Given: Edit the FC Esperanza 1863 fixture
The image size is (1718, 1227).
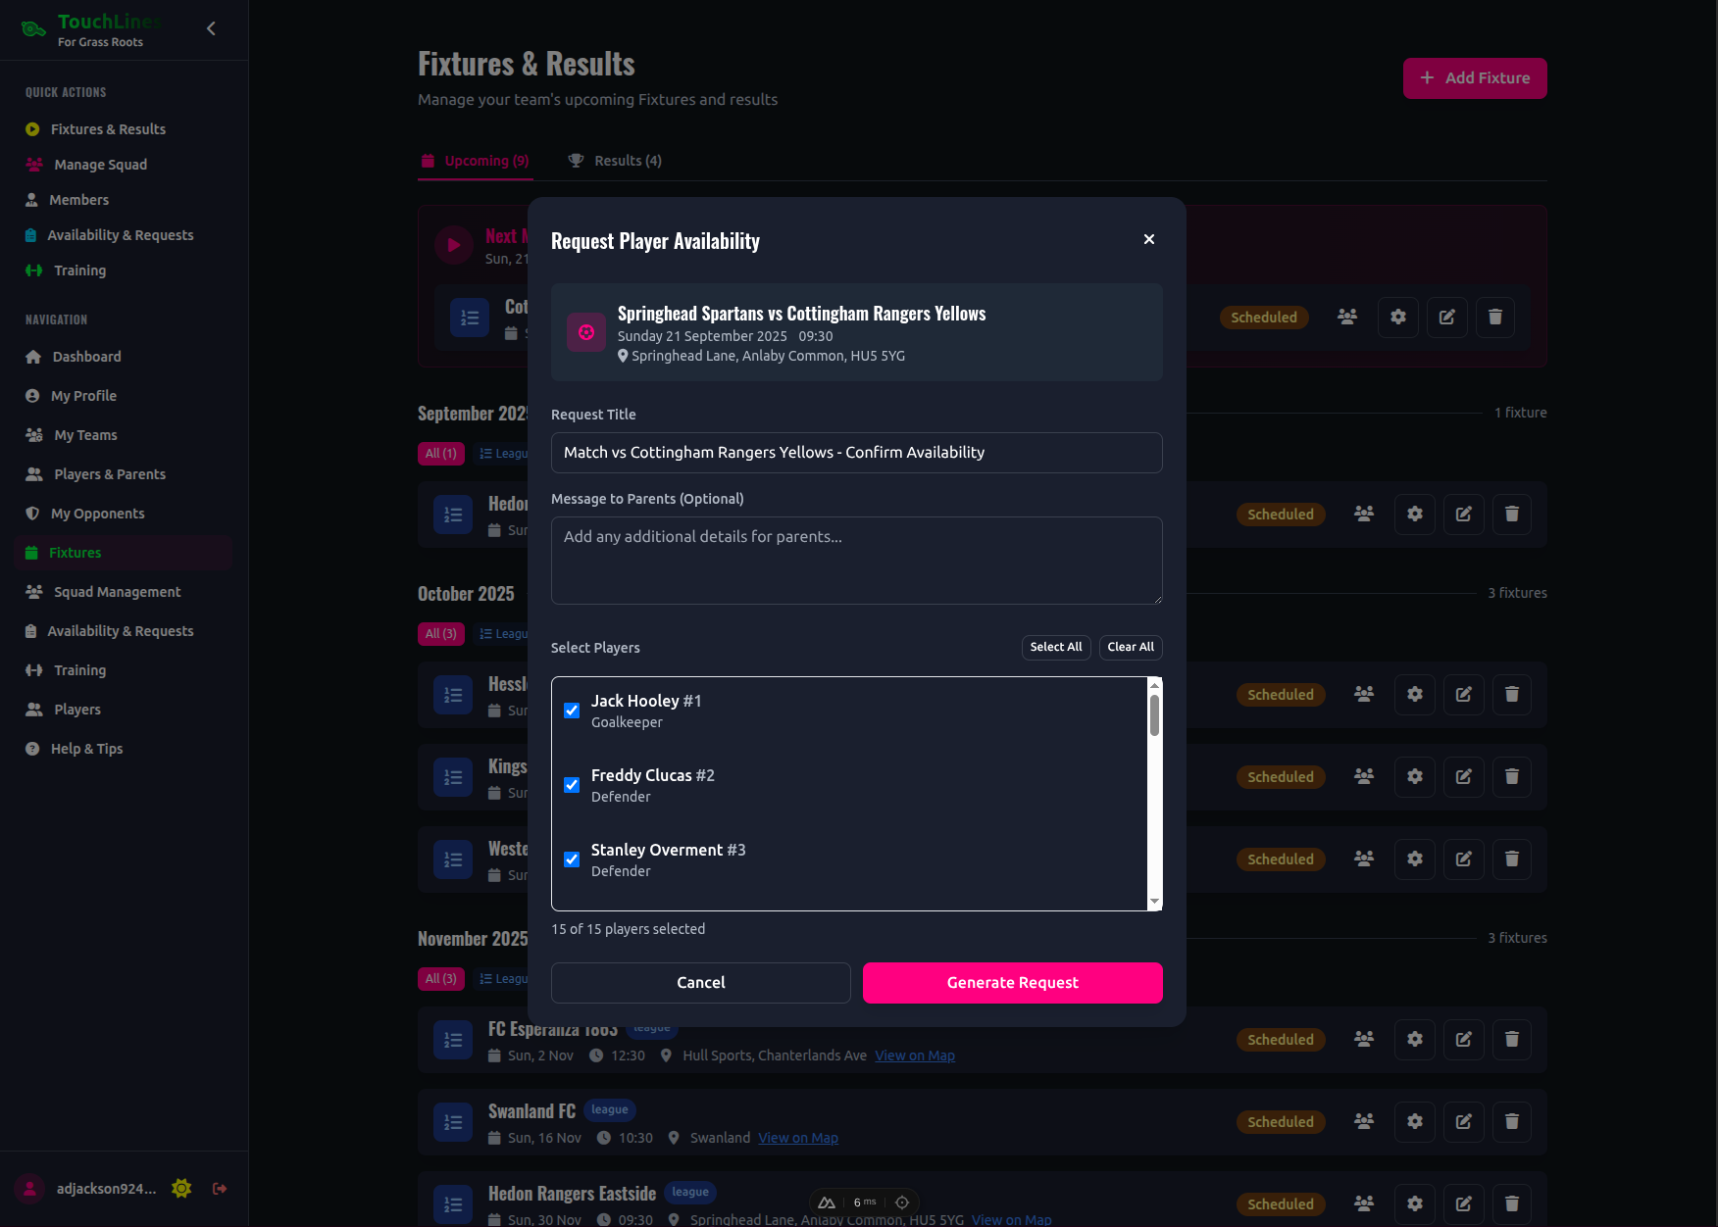Looking at the screenshot, I should click(1463, 1040).
